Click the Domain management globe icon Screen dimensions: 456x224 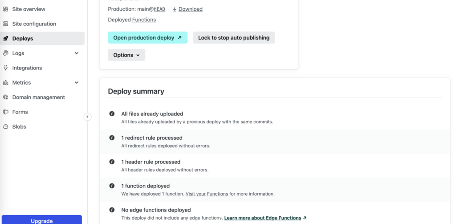point(6,97)
